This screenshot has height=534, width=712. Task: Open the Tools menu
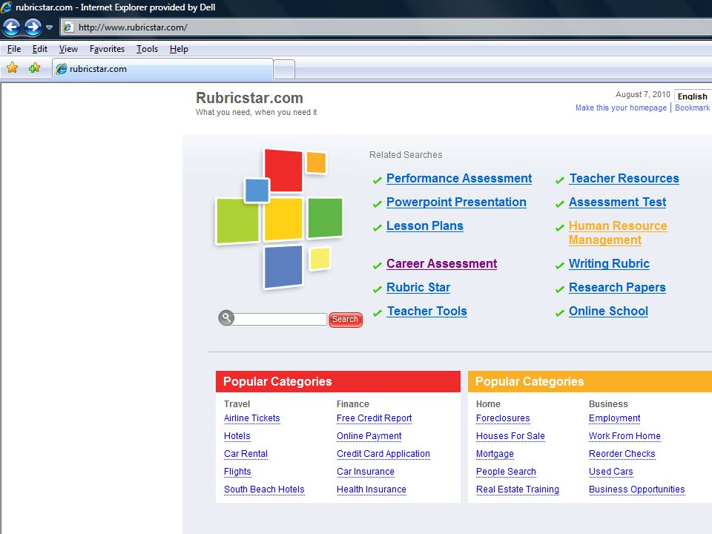point(147,49)
